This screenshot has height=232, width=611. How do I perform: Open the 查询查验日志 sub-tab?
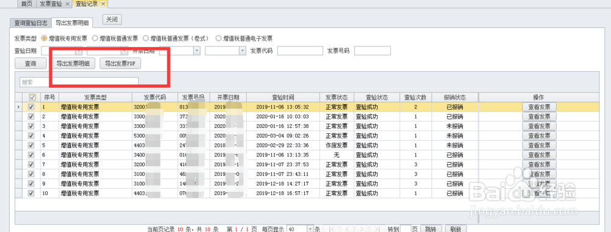click(x=31, y=23)
